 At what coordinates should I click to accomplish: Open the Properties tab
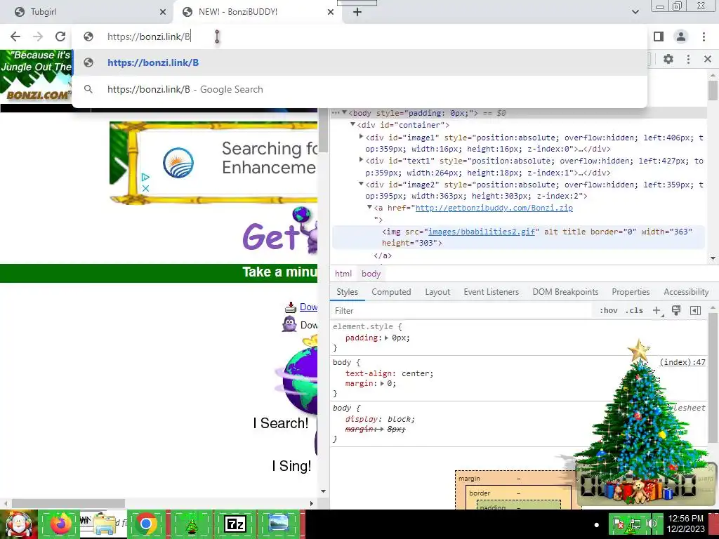[631, 292]
